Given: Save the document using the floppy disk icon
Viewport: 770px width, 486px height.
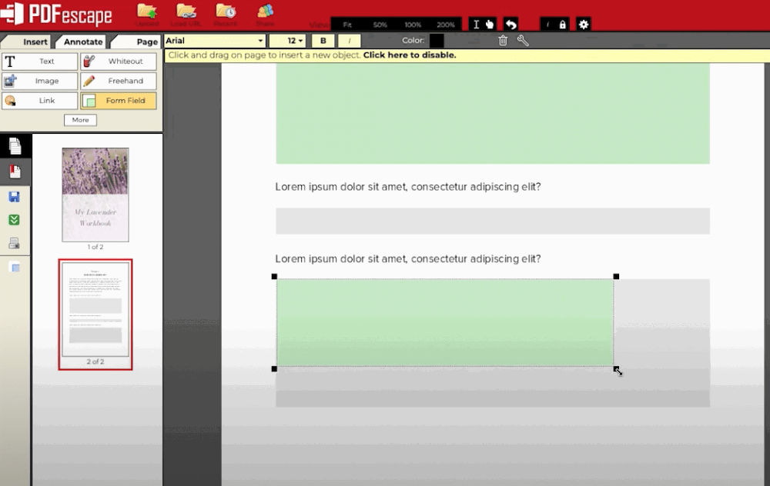Looking at the screenshot, I should [14, 198].
